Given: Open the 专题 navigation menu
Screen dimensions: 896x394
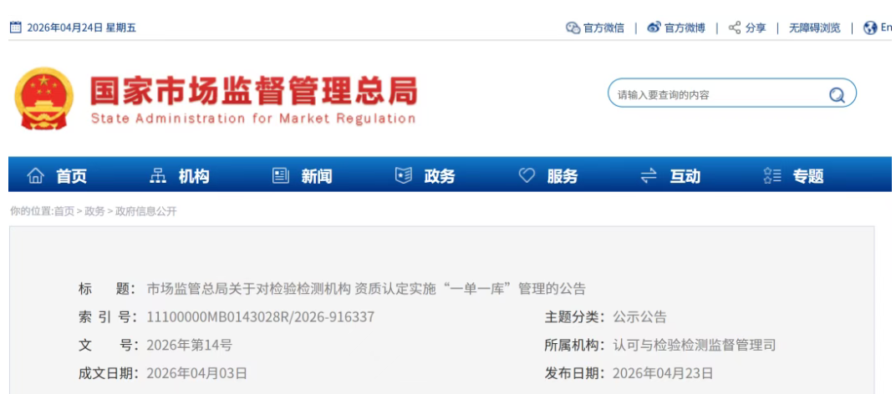Looking at the screenshot, I should [808, 176].
